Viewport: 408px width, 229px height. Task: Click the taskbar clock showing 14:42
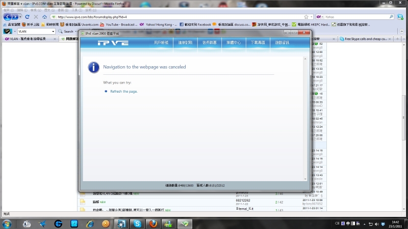395,224
